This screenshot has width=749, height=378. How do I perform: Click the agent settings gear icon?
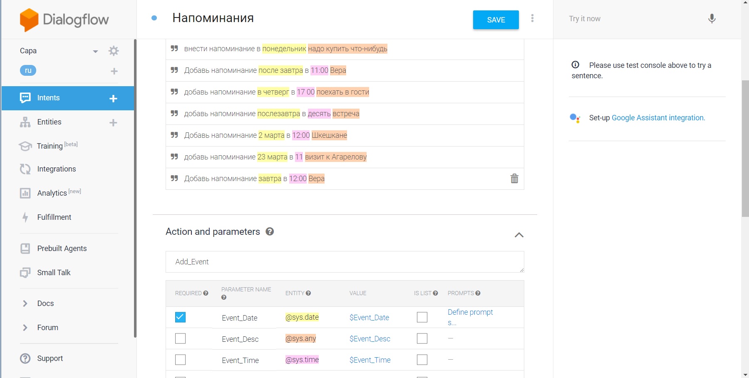[x=114, y=51]
